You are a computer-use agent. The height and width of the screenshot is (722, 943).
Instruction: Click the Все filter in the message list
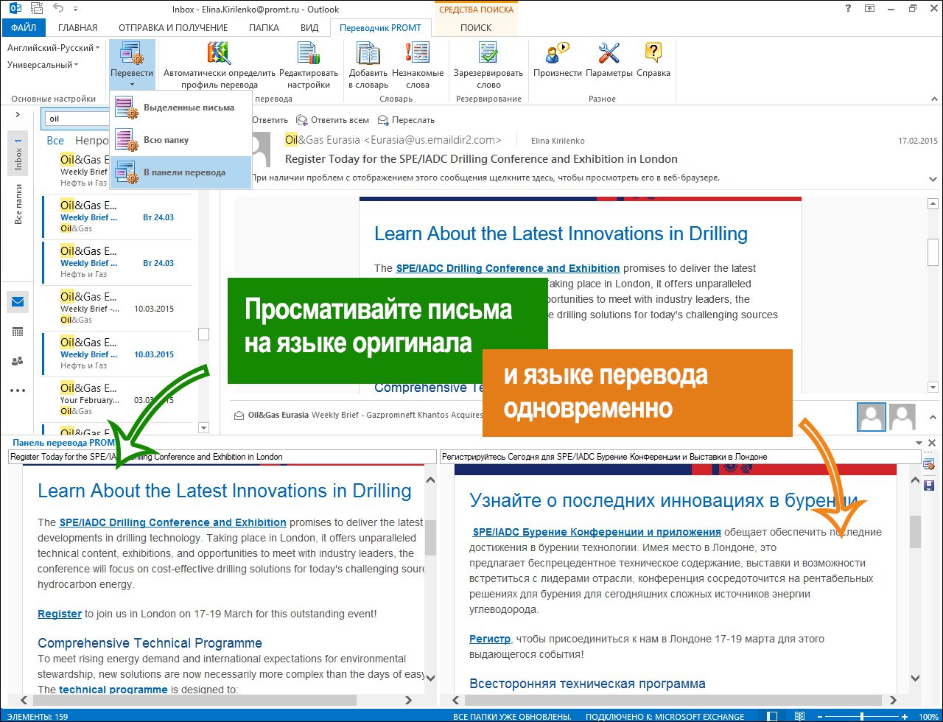(x=55, y=140)
